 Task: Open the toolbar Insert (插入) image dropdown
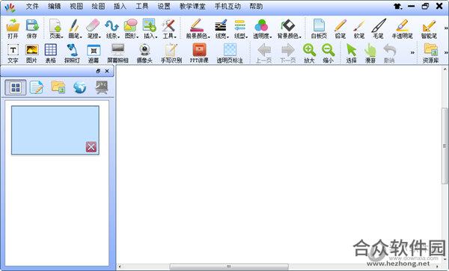(x=150, y=28)
